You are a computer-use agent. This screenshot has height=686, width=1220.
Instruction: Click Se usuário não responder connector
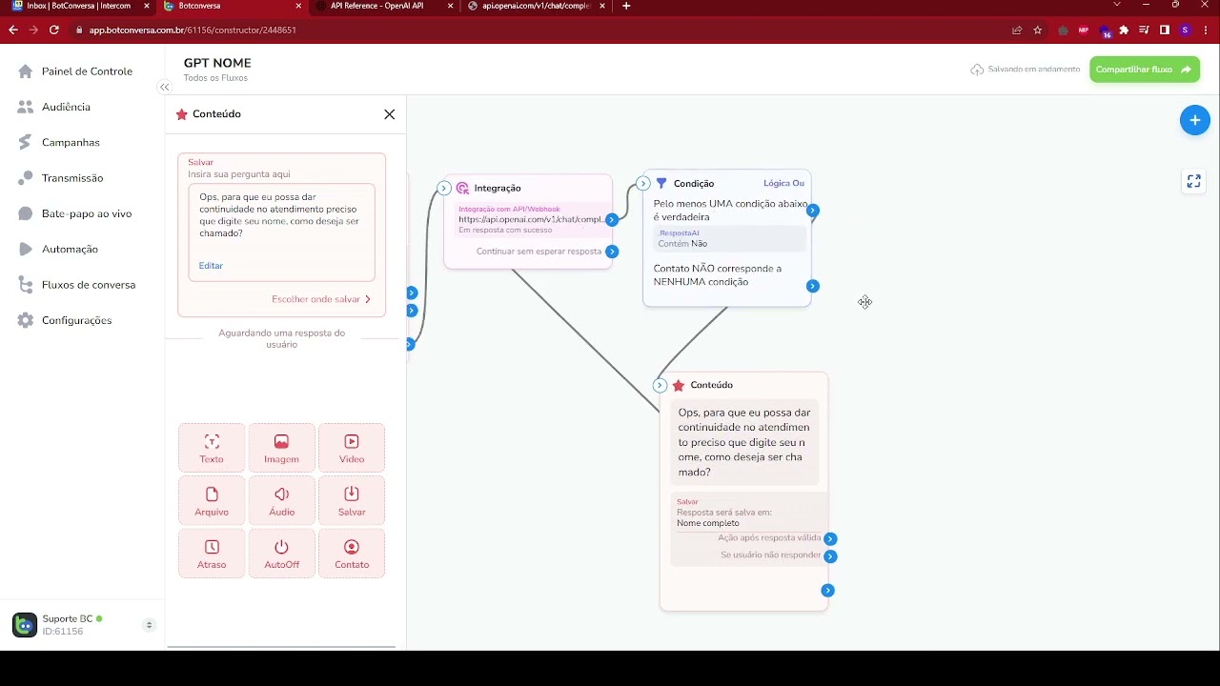(x=830, y=555)
